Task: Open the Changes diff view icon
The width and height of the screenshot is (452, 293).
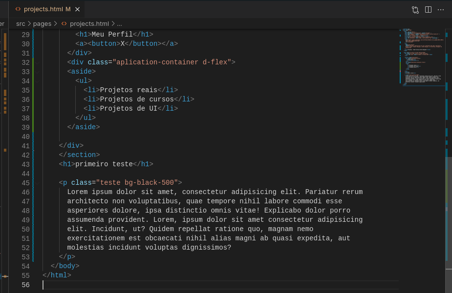Action: pos(415,9)
